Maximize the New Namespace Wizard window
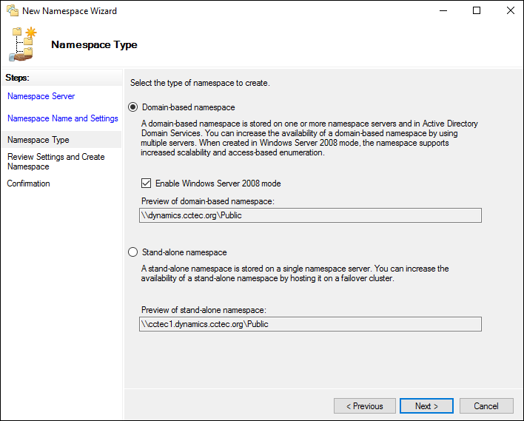 point(477,11)
